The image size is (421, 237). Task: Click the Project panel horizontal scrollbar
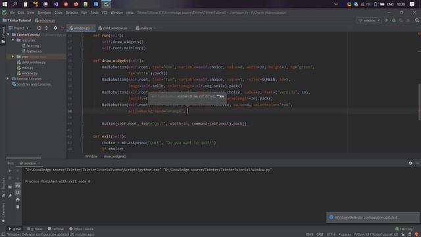(24, 158)
